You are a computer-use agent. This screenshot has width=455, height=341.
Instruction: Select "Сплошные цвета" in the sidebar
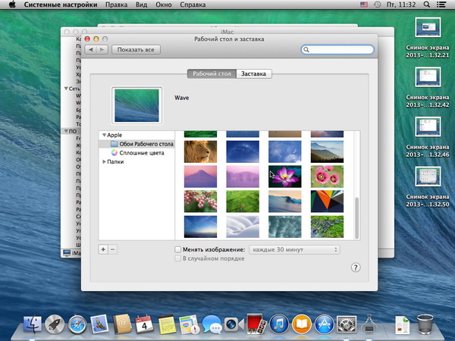coord(140,152)
